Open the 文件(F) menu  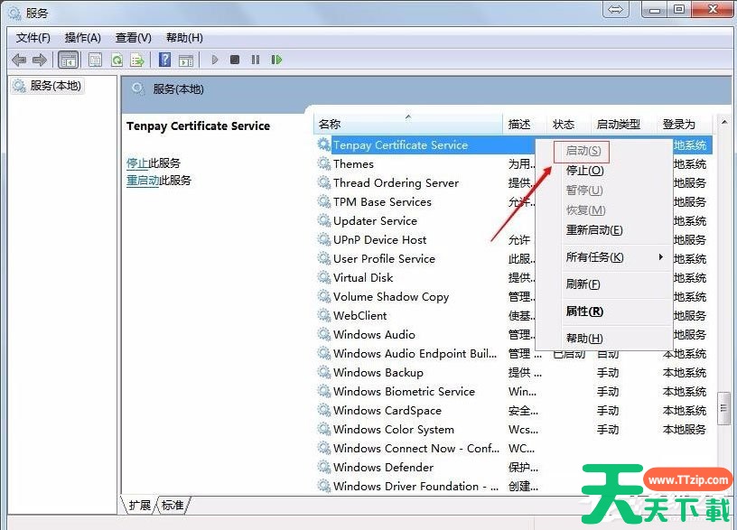coord(33,38)
